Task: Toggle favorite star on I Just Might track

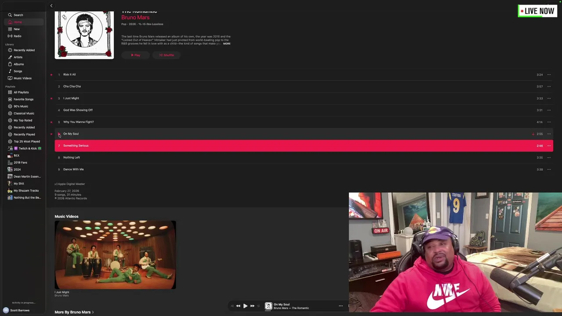Action: pos(51,98)
